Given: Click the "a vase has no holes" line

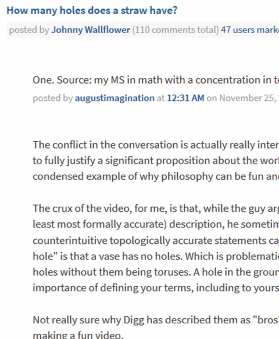Looking at the screenshot, I should (156, 257).
